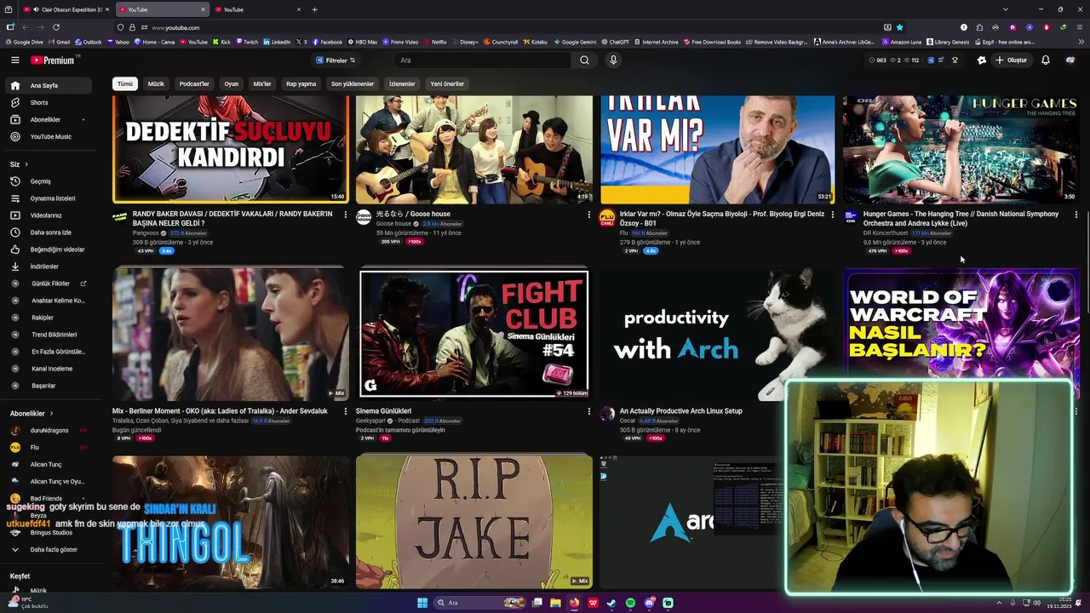The image size is (1090, 613).
Task: Select the Müzik filter chip
Action: (156, 83)
